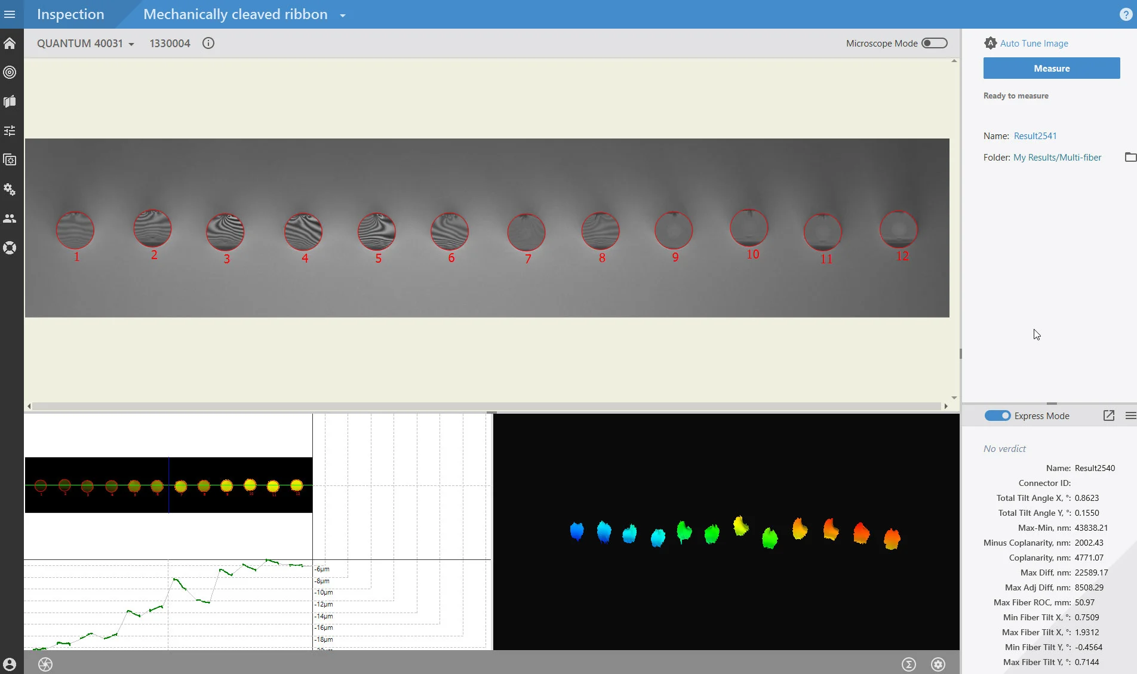Open the sigma summary icon in bottom bar
Screen dimensions: 1137x674
(x=908, y=664)
